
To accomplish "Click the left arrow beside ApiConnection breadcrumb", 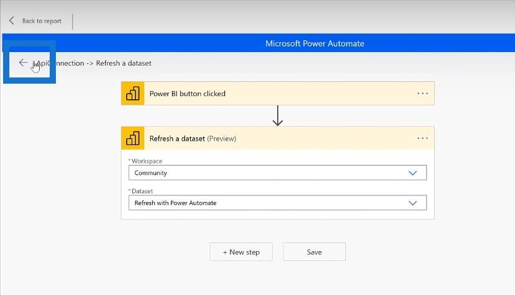I will pos(23,63).
